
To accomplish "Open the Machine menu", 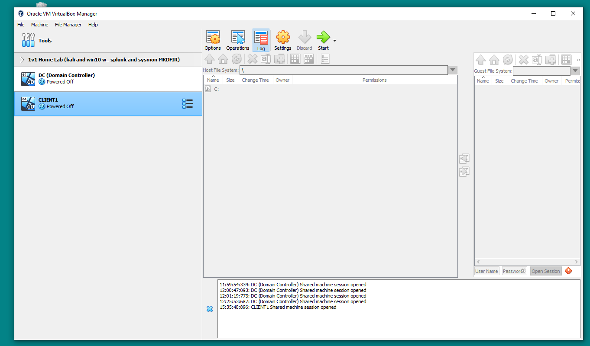I will (x=39, y=25).
